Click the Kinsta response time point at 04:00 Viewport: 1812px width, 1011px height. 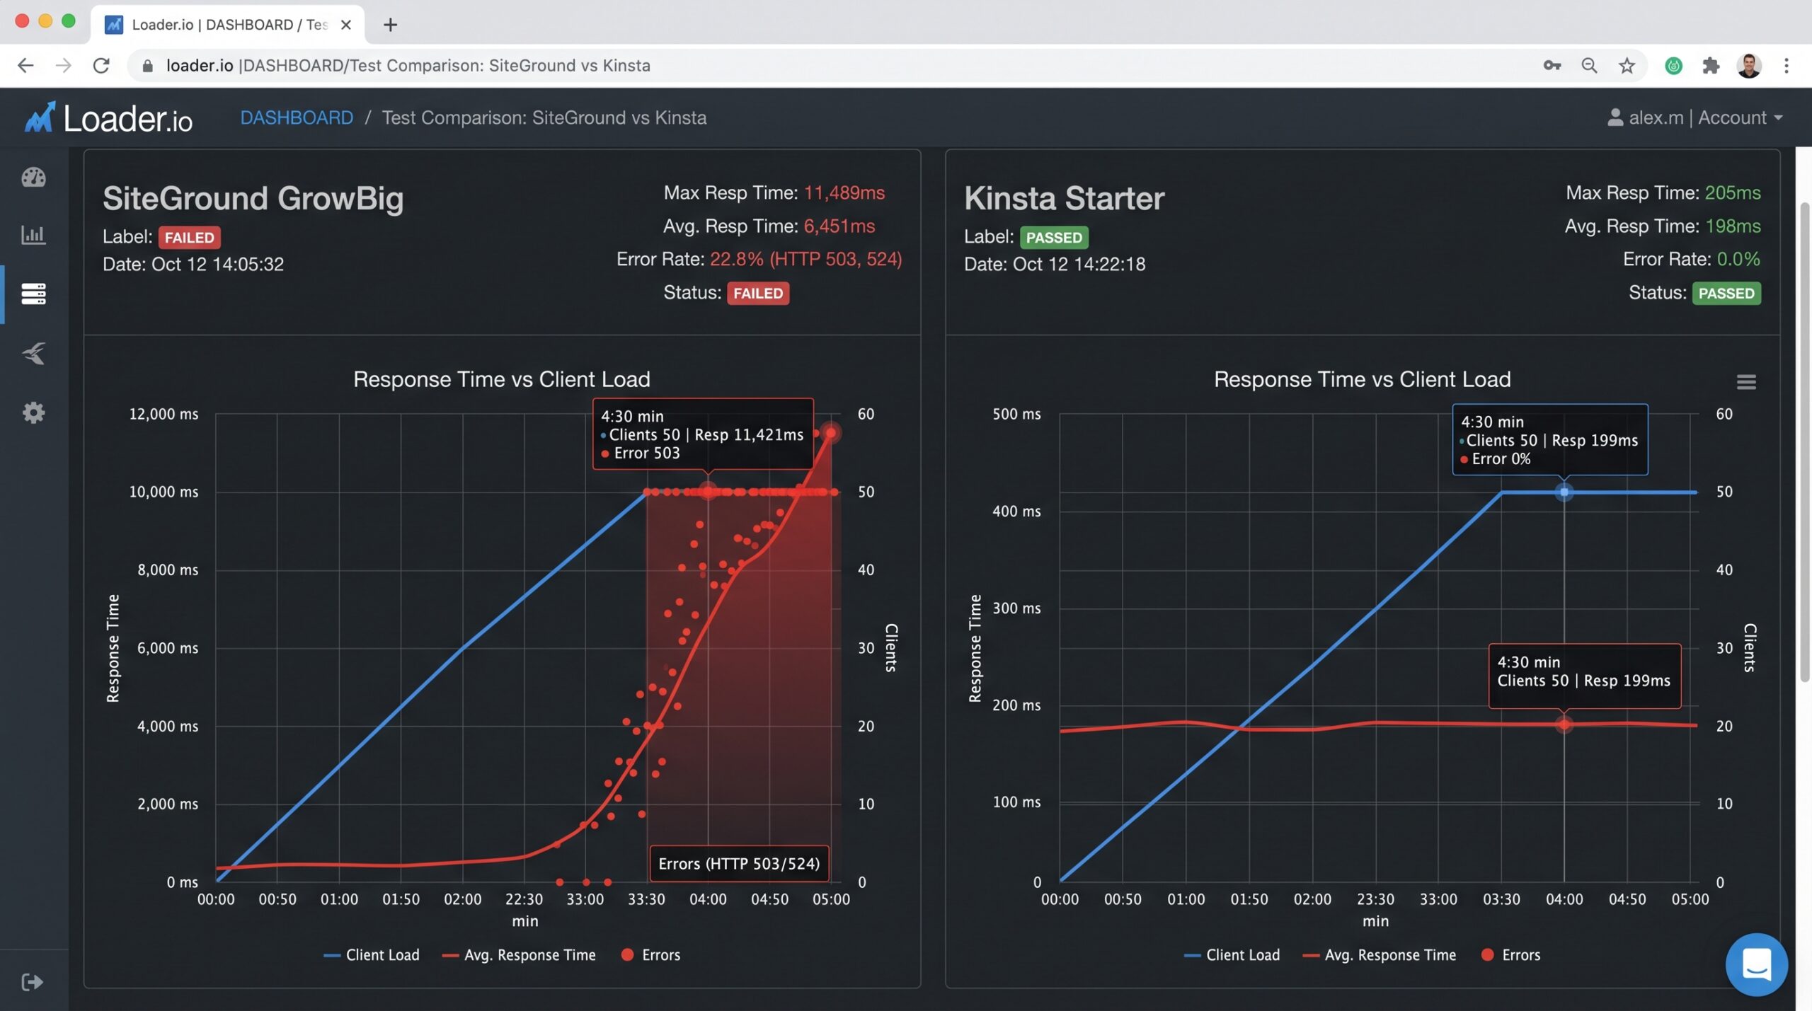coord(1564,724)
